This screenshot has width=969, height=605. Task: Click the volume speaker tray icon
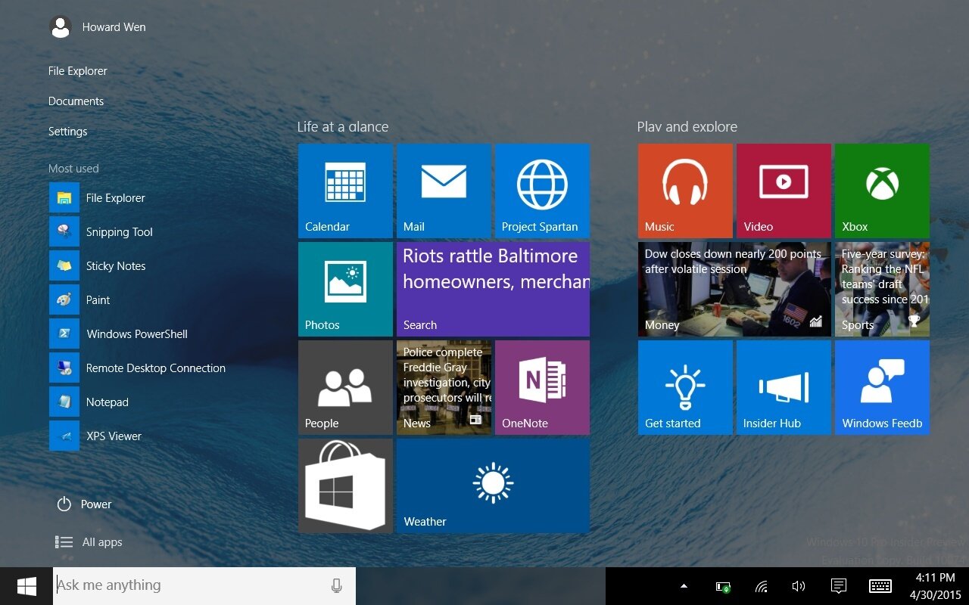point(799,586)
